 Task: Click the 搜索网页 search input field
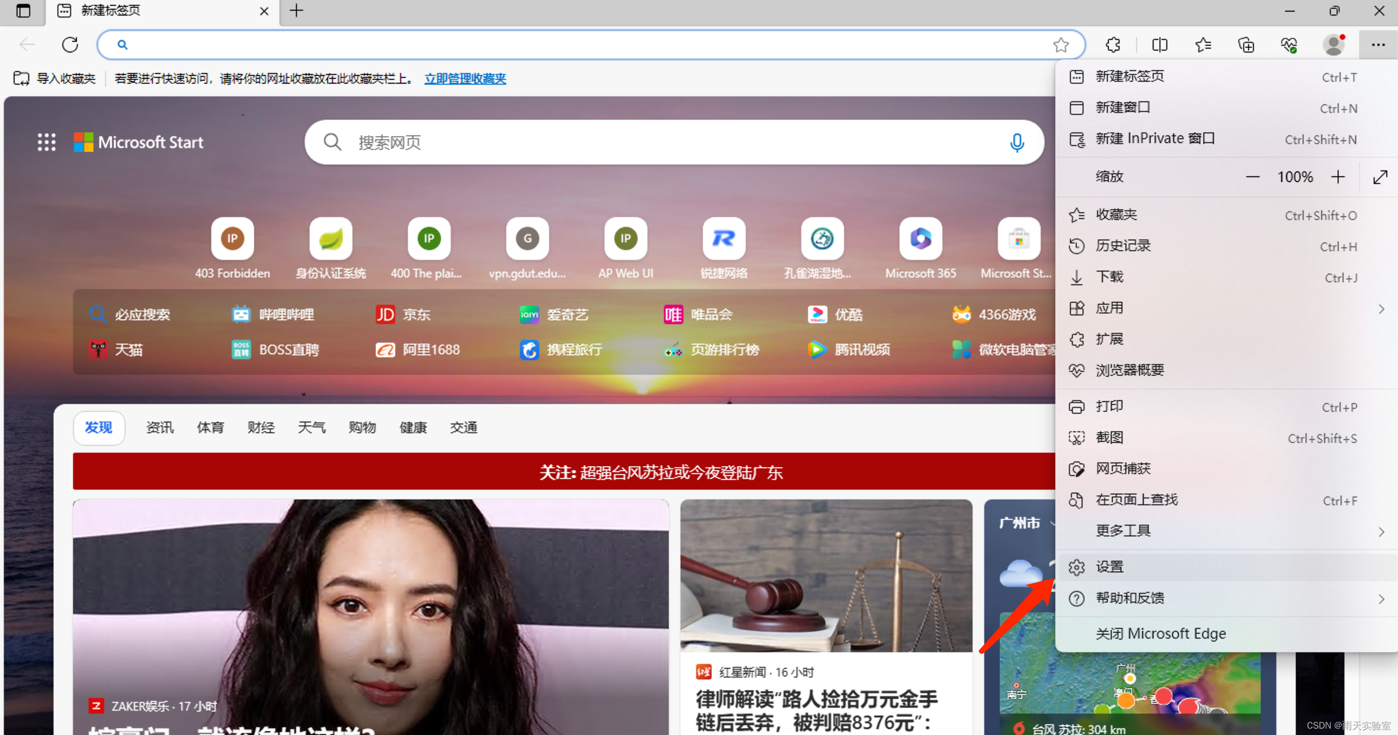tap(673, 143)
